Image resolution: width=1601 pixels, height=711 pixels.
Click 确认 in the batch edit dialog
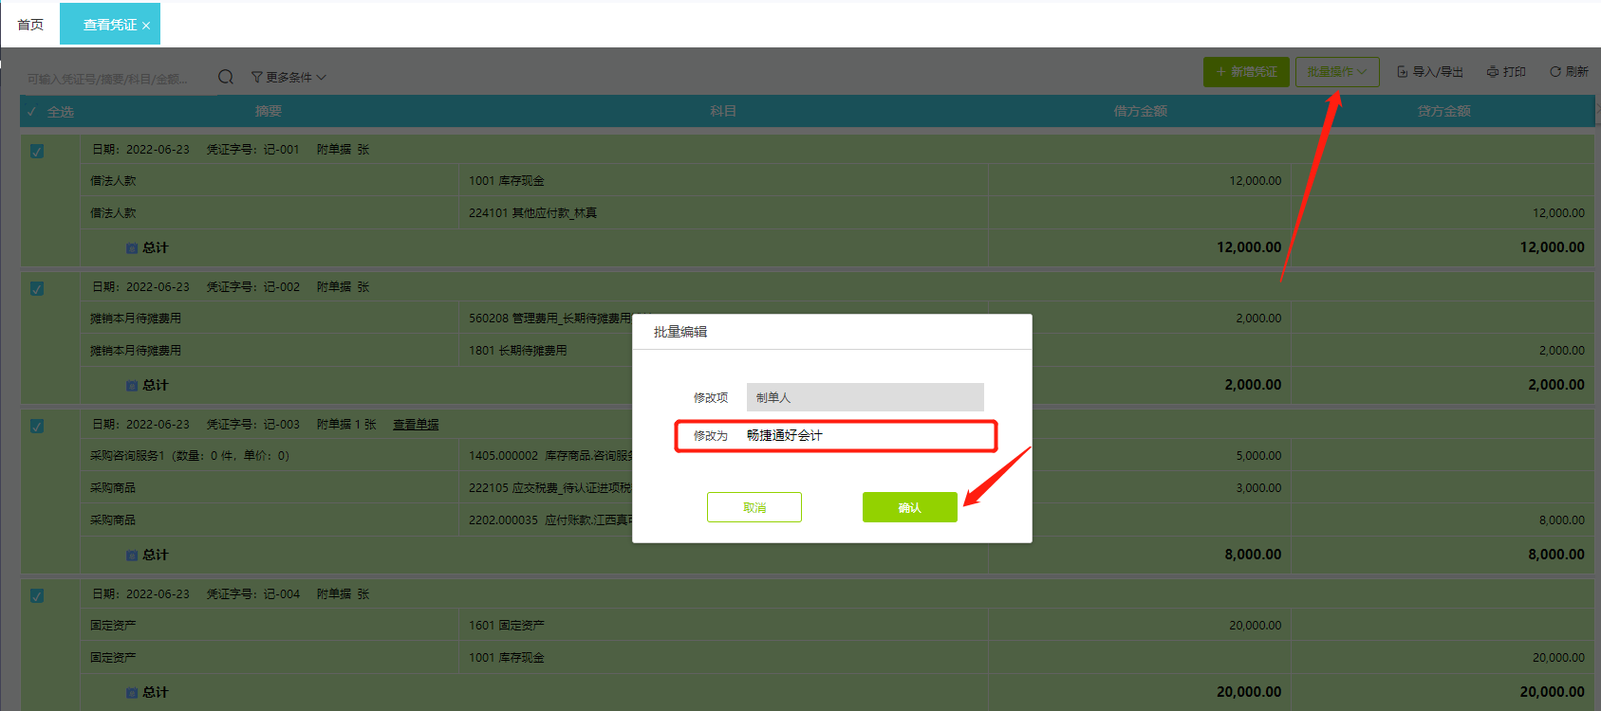pos(910,507)
